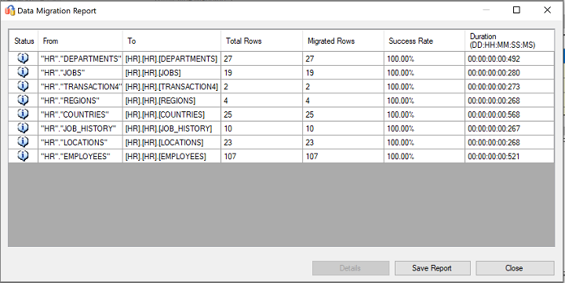Sort by the Success Rate column header
The width and height of the screenshot is (565, 283).
pyautogui.click(x=425, y=41)
